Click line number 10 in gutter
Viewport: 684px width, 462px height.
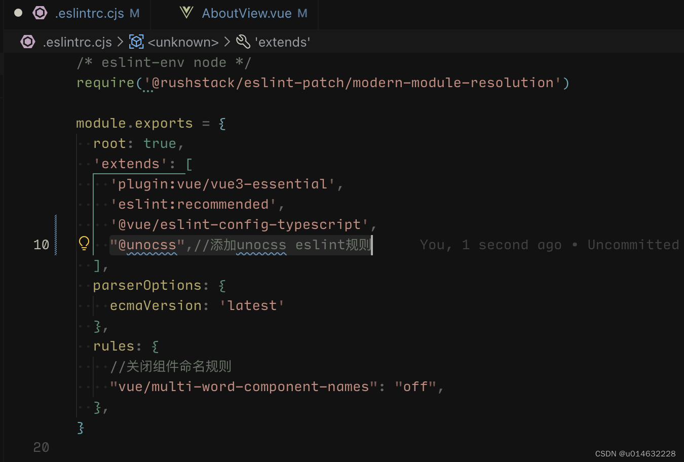41,245
